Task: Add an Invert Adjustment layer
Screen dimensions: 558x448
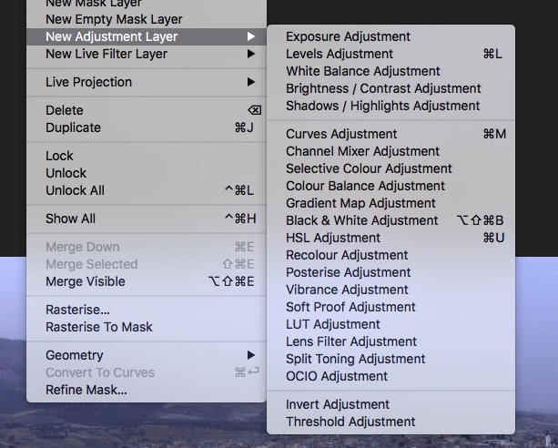Action: pos(391,404)
